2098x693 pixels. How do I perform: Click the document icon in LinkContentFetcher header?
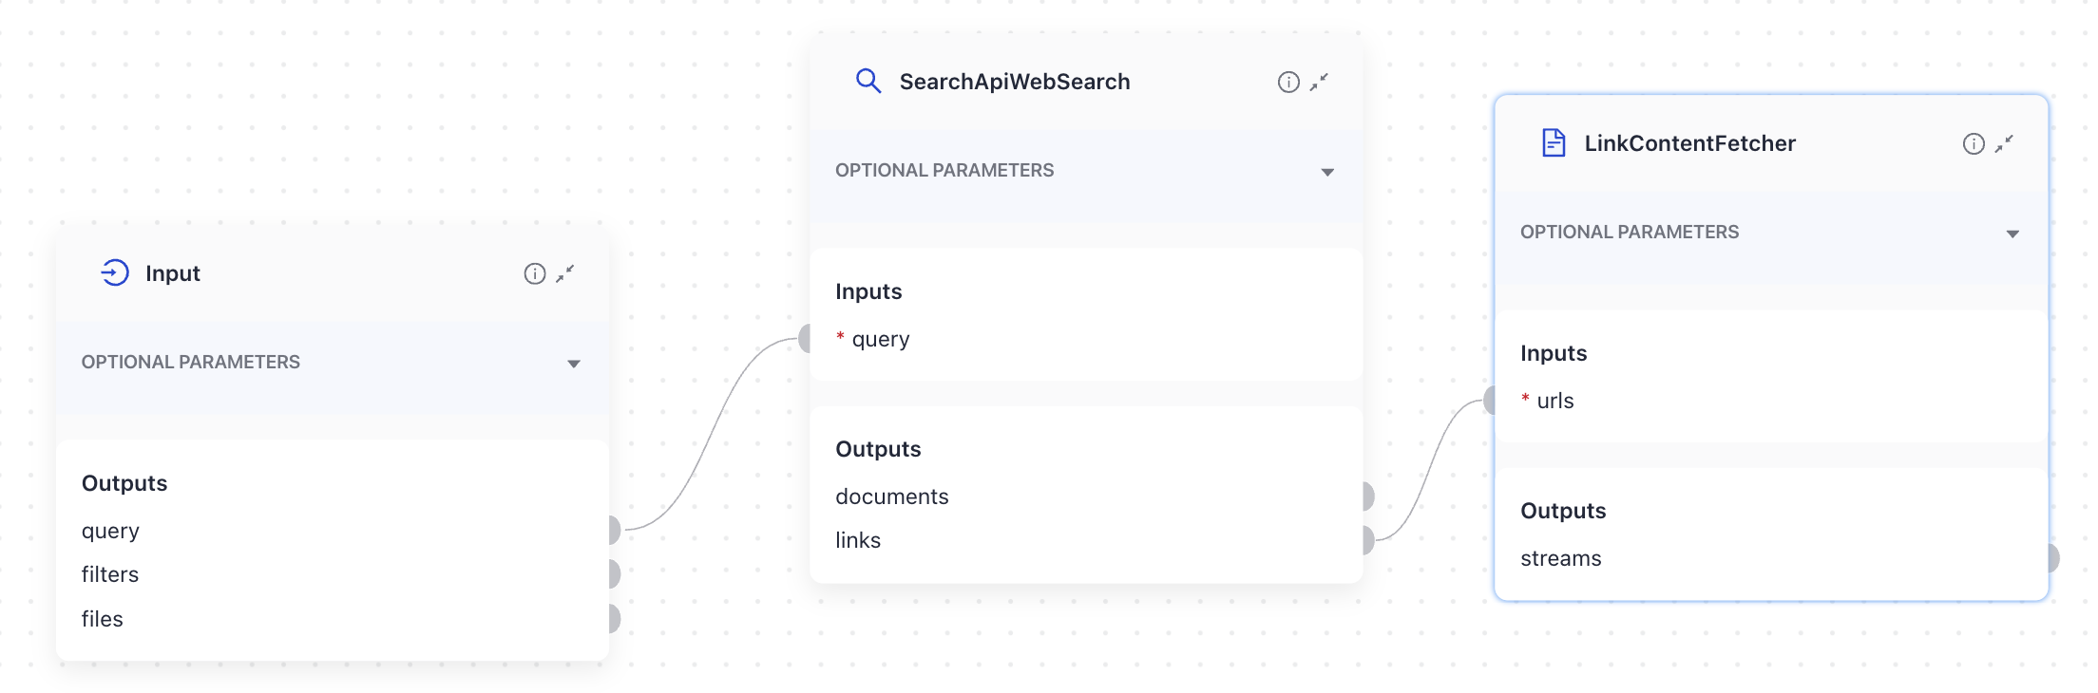pos(1554,142)
